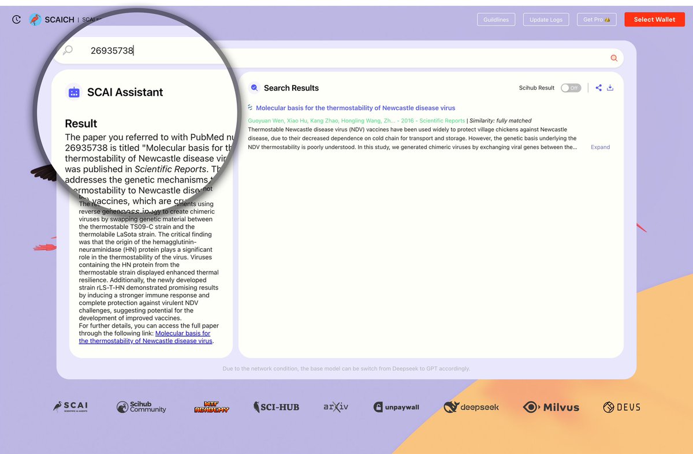The image size is (693, 454).
Task: Click the Scihub Result label
Action: [x=536, y=88]
